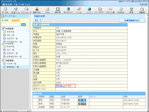Open the スケジューラ scheduler icon
Image resolution: width=149 pixels, height=112 pixels.
pyautogui.click(x=26, y=9)
